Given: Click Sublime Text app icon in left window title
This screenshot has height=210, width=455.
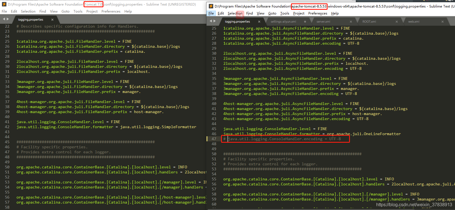Looking at the screenshot, I should pos(4,4).
